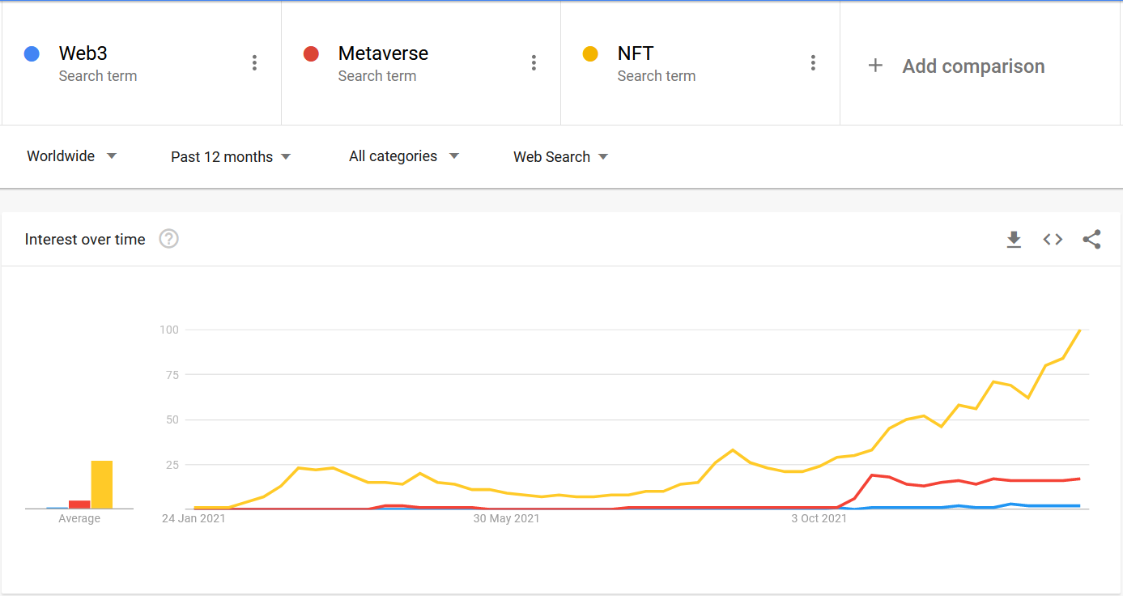
Task: Edit the Metaverse search term
Action: [383, 53]
